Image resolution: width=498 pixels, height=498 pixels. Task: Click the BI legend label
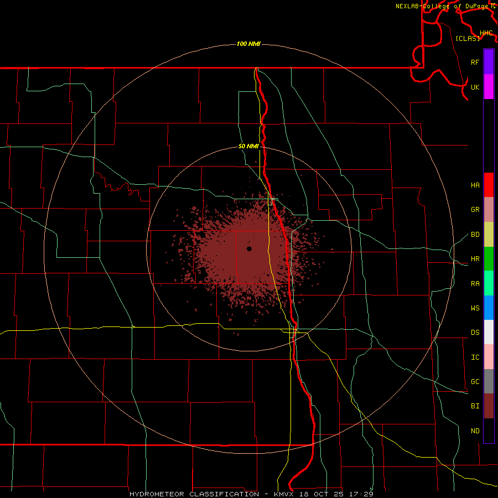[475, 406]
